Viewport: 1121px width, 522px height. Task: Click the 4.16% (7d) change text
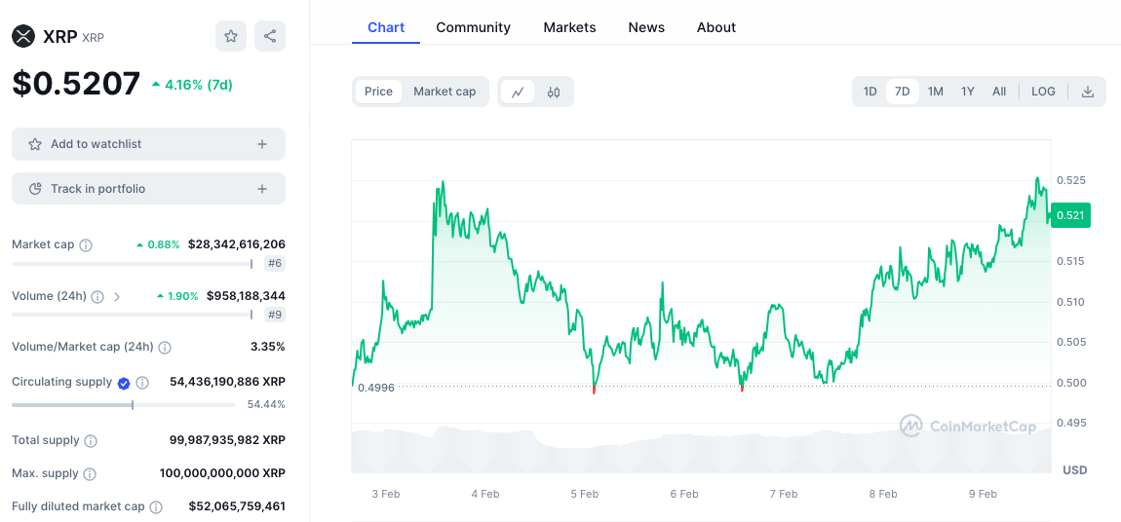coord(192,85)
